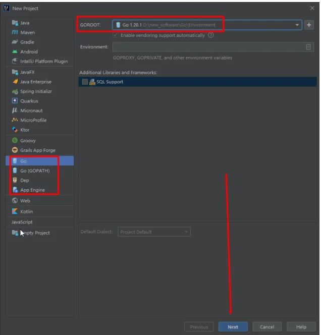Choose the JavaFX icon
Image resolution: width=321 pixels, height=335 pixels.
15,72
